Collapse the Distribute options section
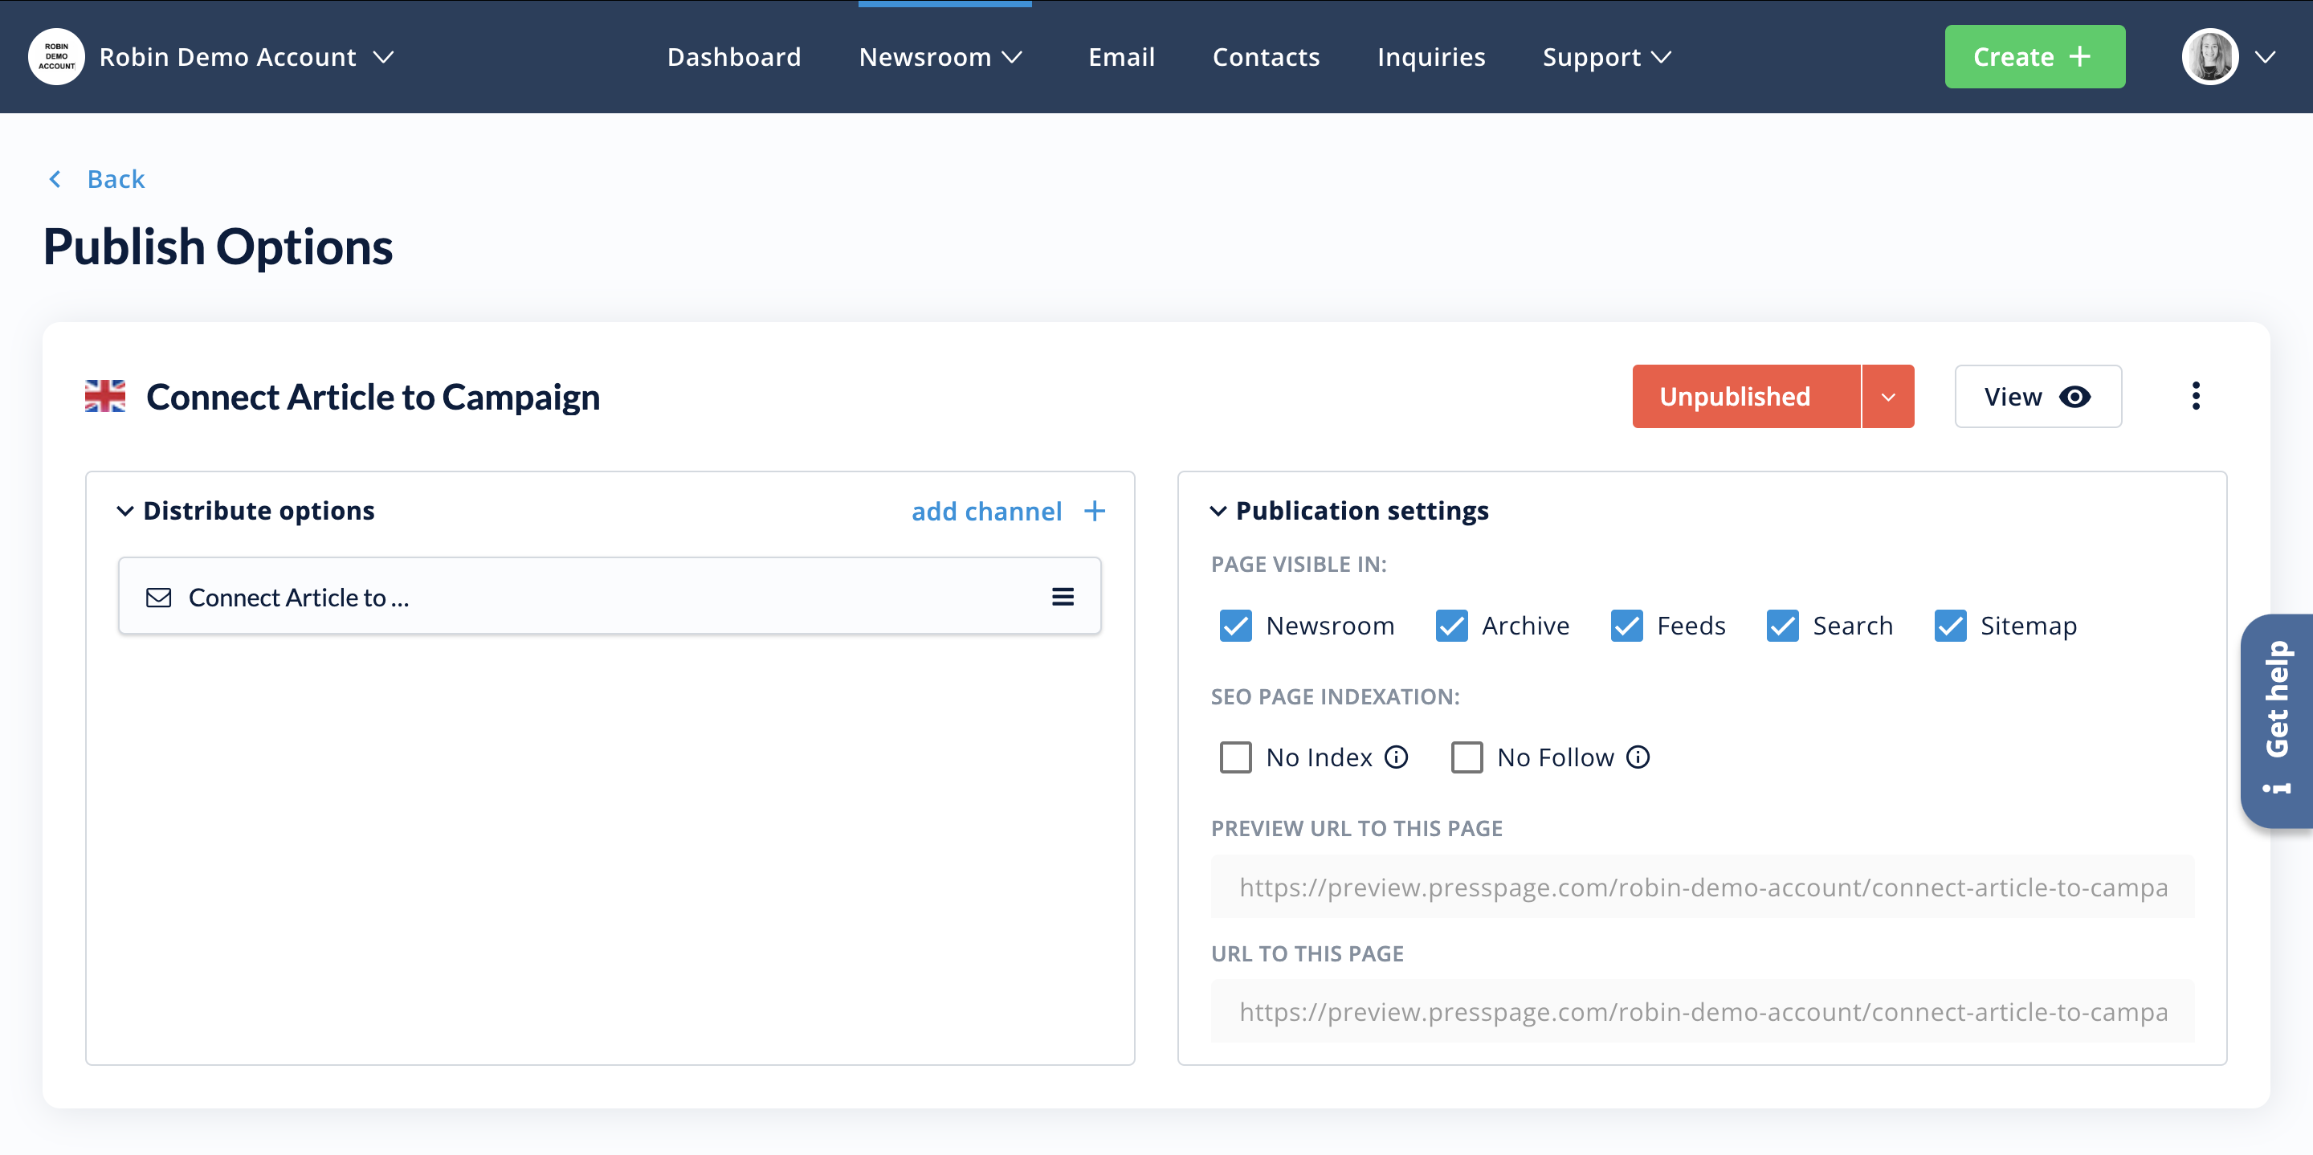 pos(124,511)
